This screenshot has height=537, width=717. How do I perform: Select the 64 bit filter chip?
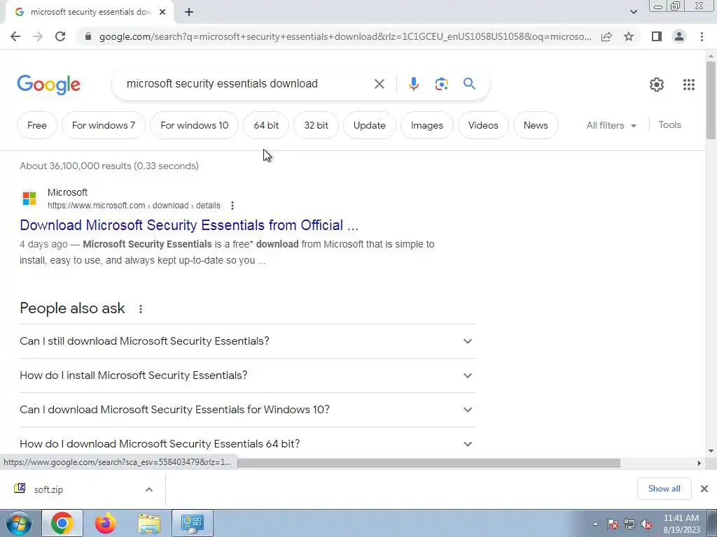click(266, 125)
